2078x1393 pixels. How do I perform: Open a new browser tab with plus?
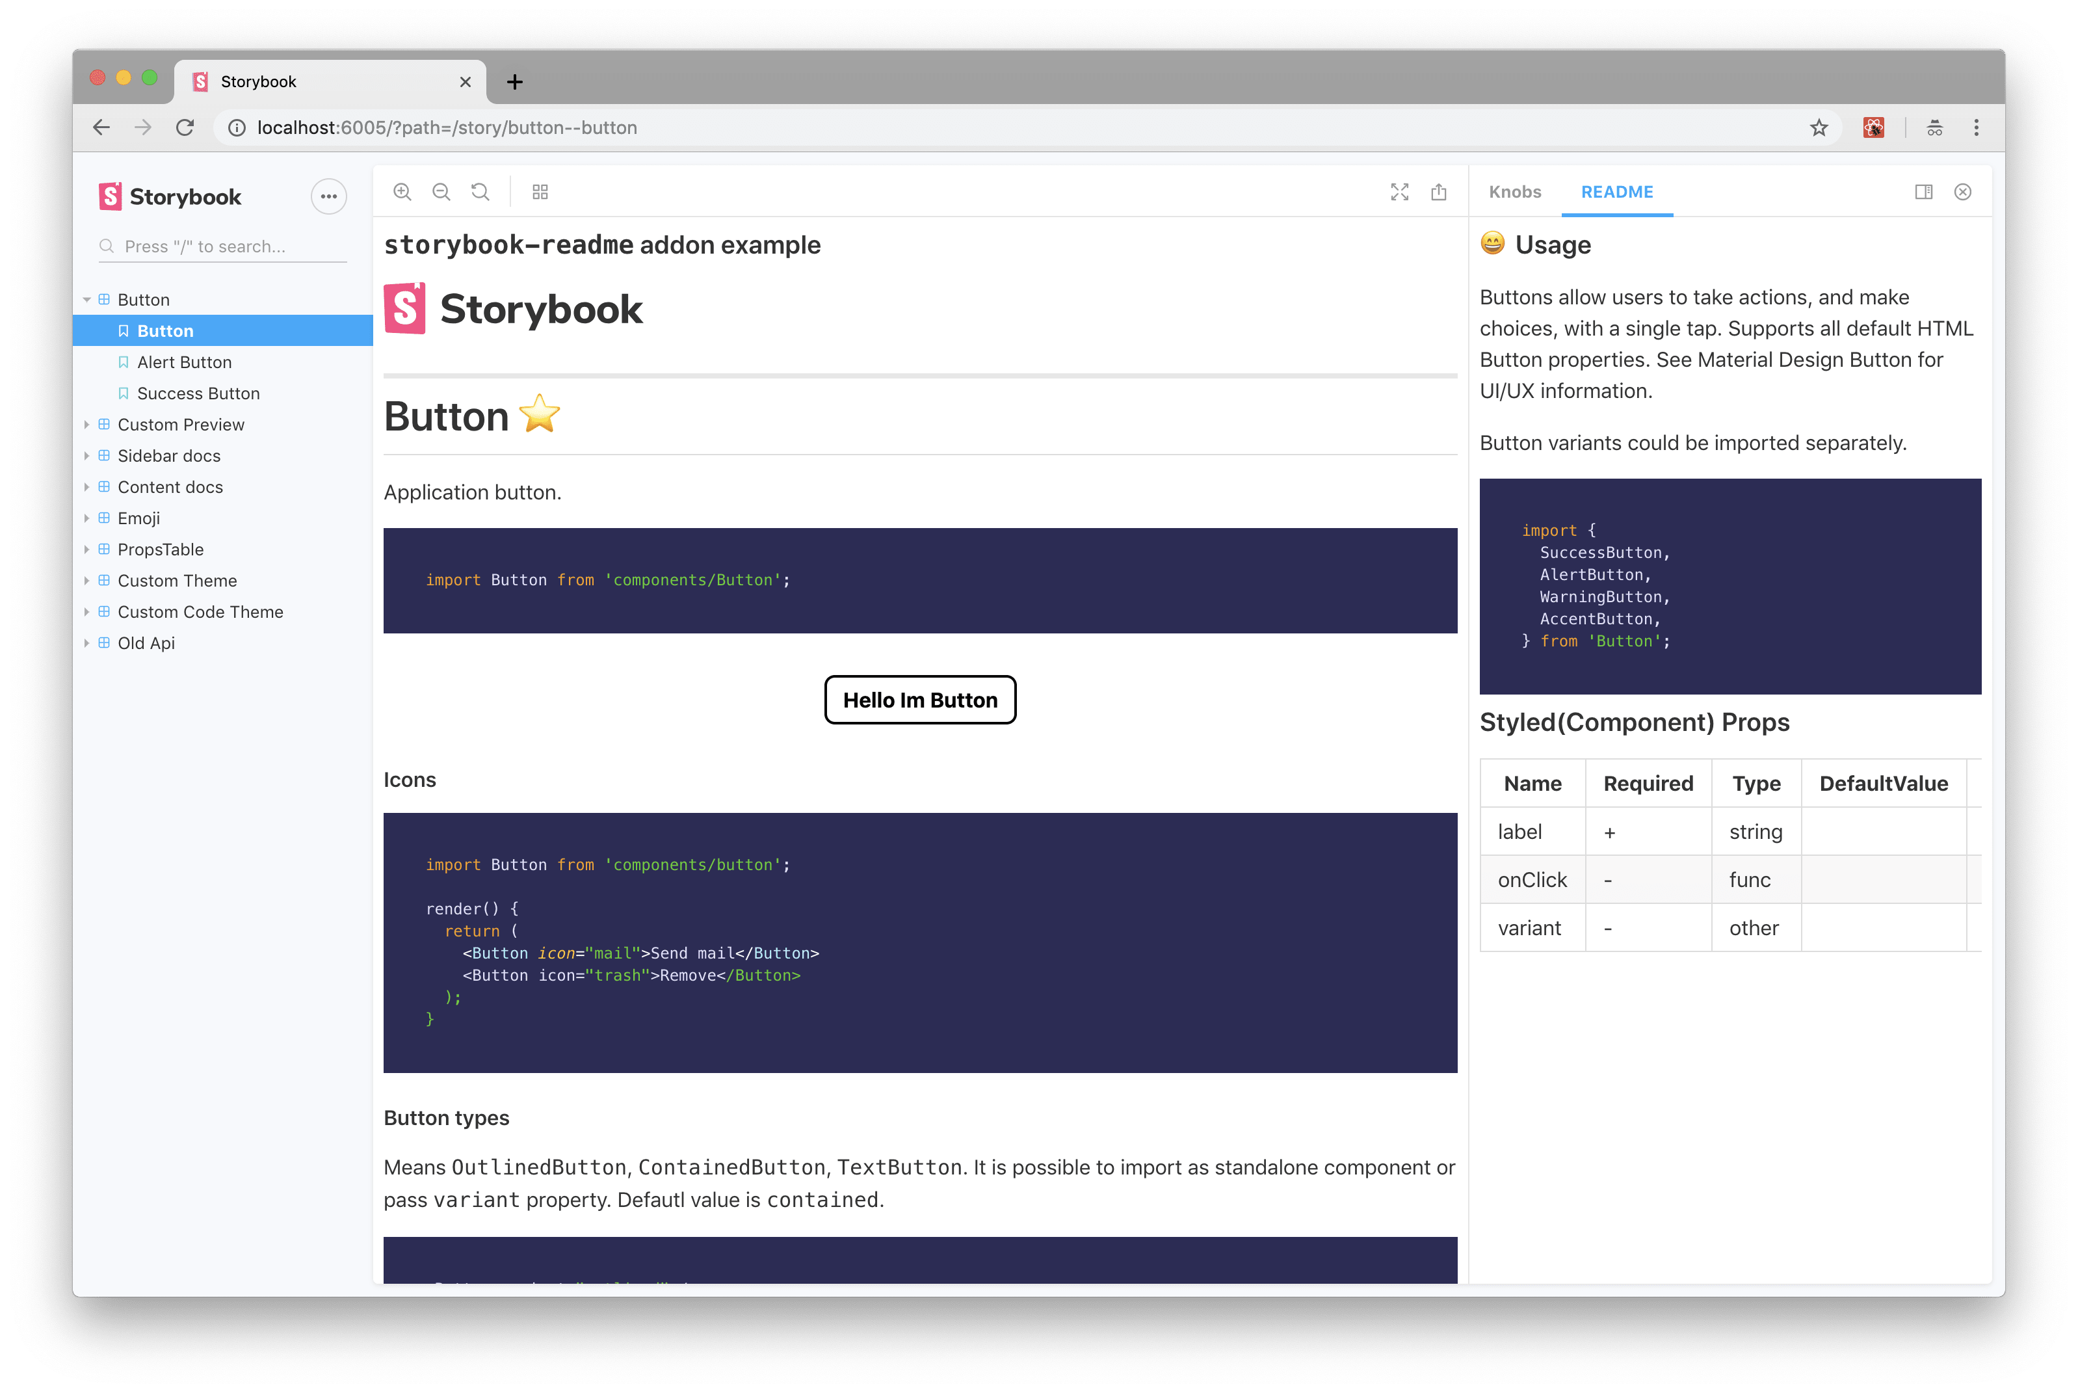(515, 82)
